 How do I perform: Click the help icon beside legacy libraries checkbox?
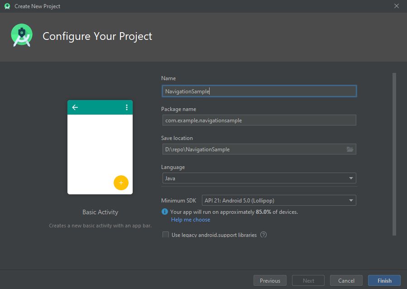263,235
